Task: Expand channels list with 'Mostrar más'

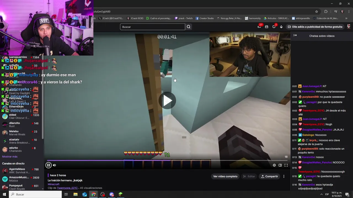Action: 10,156
